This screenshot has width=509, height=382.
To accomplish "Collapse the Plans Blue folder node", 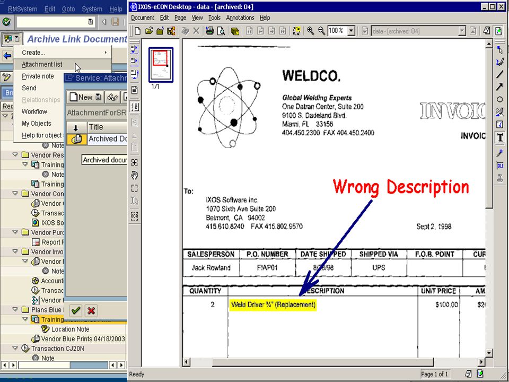I will 15,309.
